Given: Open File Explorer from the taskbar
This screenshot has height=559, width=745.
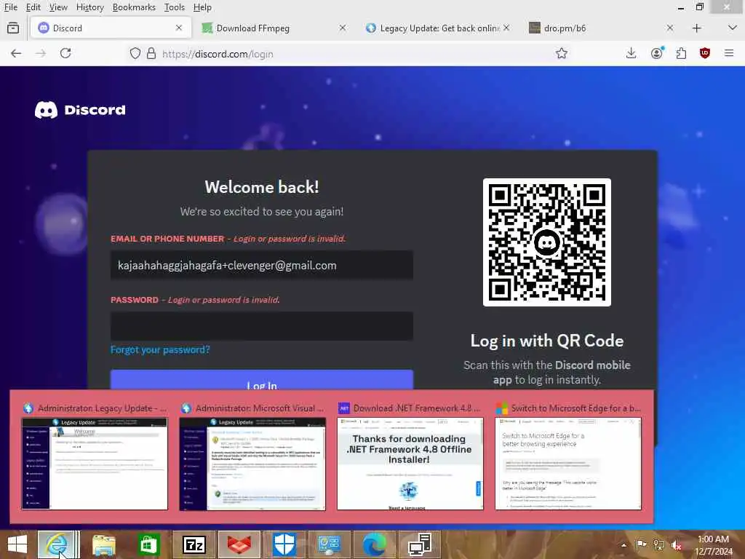Looking at the screenshot, I should 103,544.
